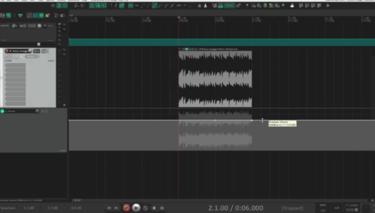Viewport: 375px width, 213px height.
Task: Click the envelope point at the item's middle
Action: tap(215, 120)
